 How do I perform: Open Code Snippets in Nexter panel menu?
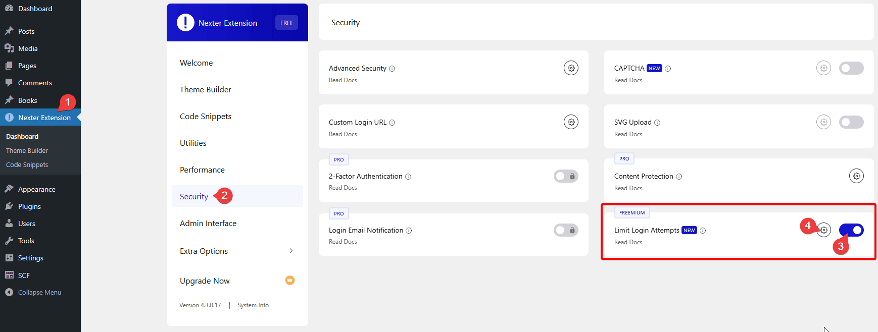pos(206,117)
